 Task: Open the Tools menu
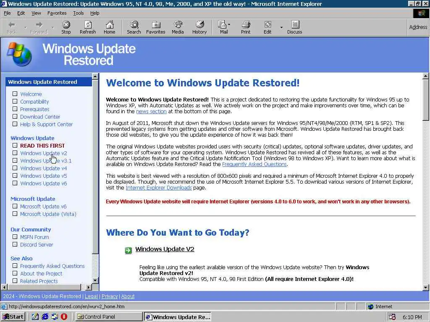[x=78, y=13]
